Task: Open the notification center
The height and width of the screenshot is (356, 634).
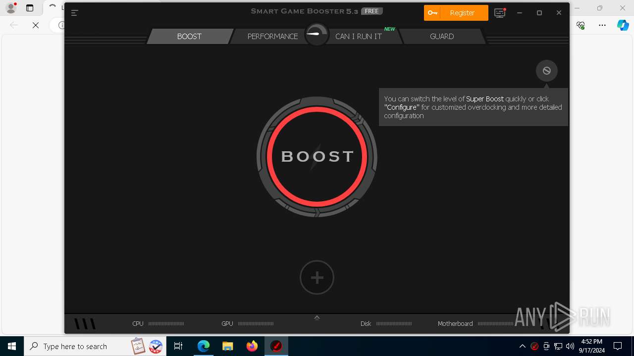Action: (618, 346)
